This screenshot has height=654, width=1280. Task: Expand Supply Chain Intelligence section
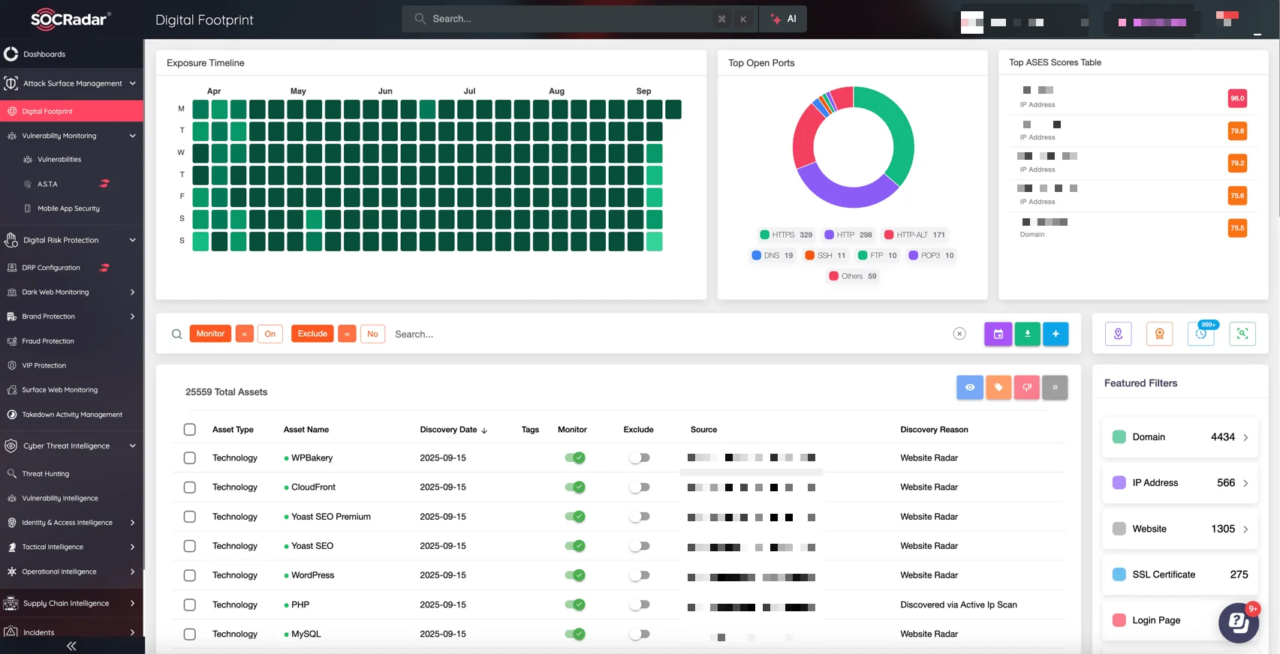tap(132, 603)
